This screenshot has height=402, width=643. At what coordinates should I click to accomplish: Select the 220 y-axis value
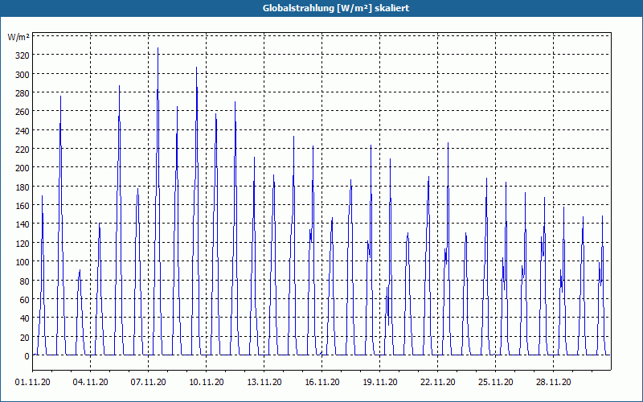23,150
